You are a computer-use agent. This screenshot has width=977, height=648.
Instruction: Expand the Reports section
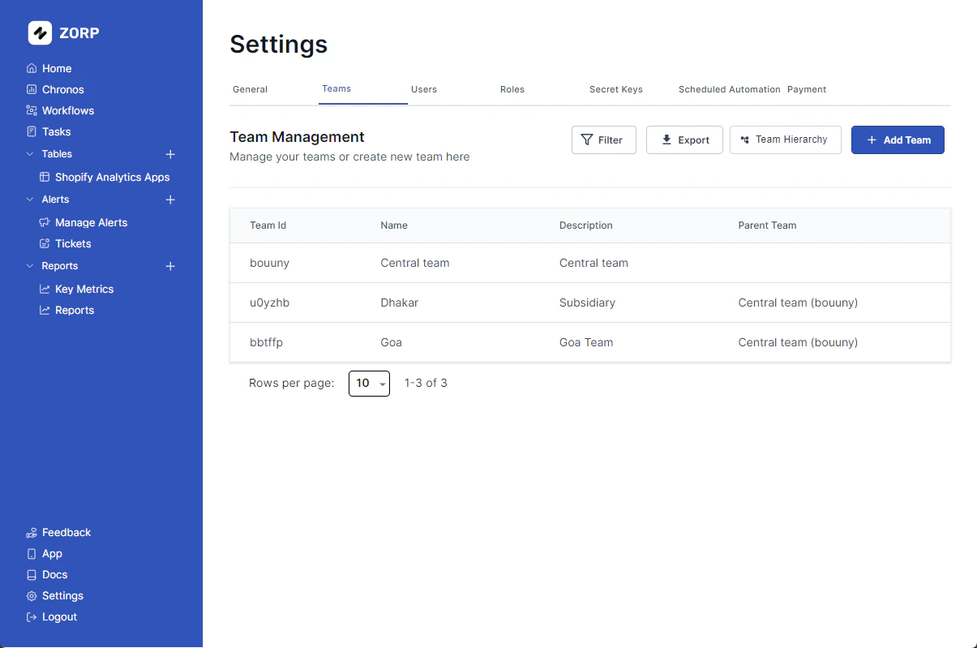pos(170,265)
